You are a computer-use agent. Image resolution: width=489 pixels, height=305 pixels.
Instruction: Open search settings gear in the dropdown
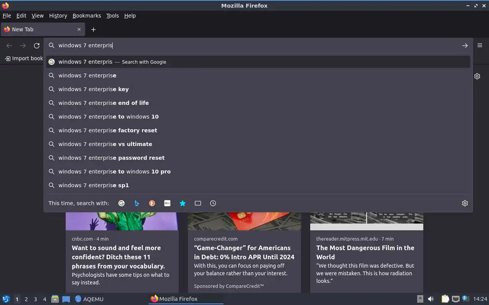click(465, 203)
